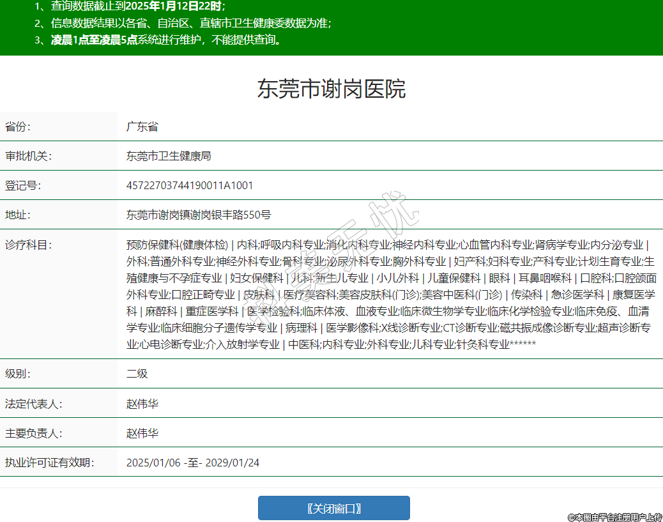The height and width of the screenshot is (522, 663).
Task: Select the 登记号 label
Action: pyautogui.click(x=23, y=185)
